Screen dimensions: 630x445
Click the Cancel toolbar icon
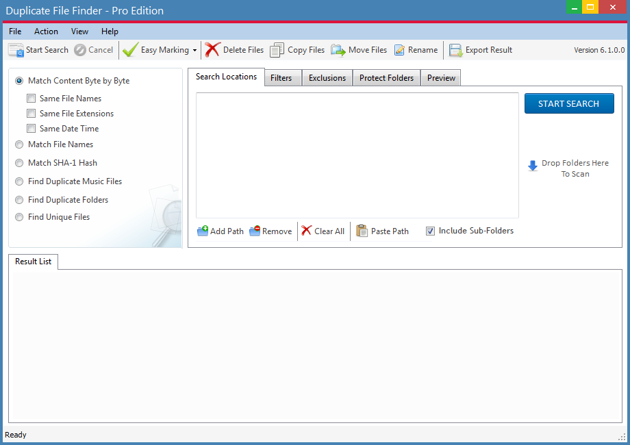(x=80, y=50)
